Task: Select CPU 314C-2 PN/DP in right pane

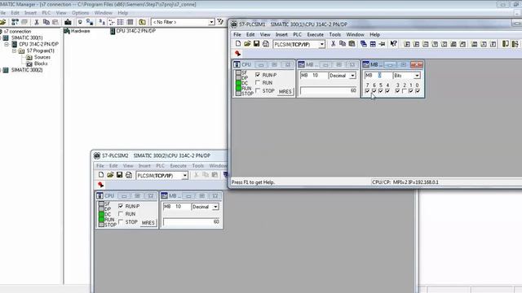Action: [132, 31]
